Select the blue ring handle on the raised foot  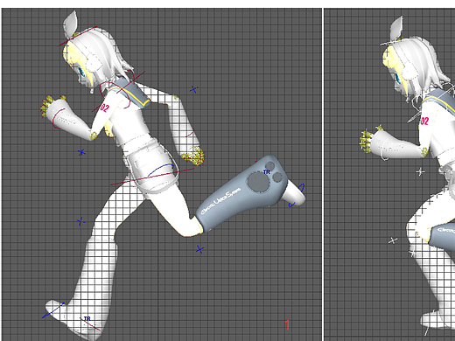point(297,195)
